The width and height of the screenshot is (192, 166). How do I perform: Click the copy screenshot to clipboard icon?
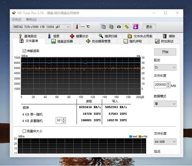pos(111,27)
